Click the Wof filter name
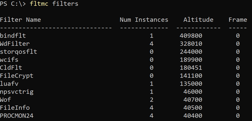 coord(5,100)
